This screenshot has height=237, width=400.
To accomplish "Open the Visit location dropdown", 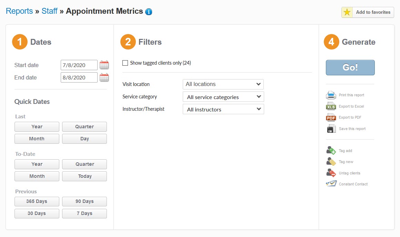I will click(x=223, y=84).
